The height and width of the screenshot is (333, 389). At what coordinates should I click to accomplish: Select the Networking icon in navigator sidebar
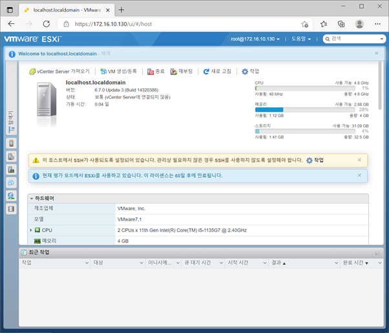pos(11,196)
